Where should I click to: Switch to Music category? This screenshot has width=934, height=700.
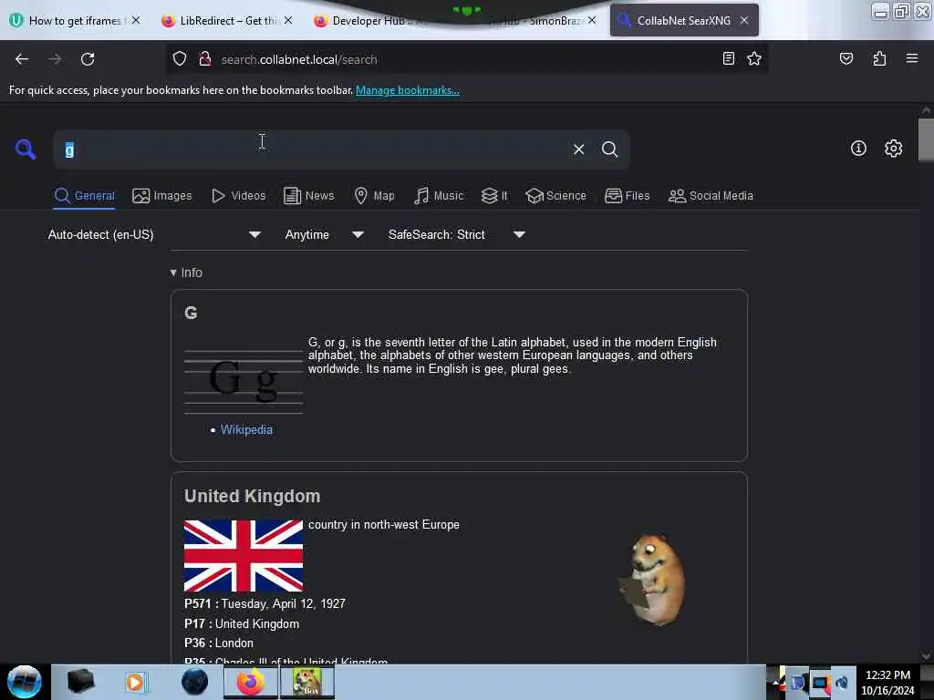439,196
